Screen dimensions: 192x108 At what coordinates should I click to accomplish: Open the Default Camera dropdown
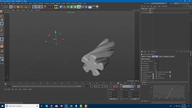72,12
